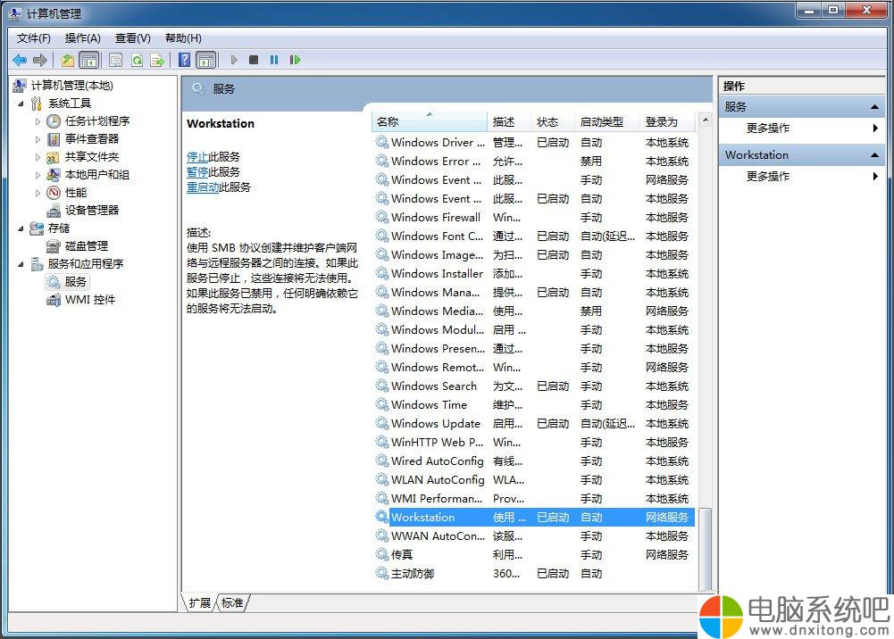
Task: Click the 停止 link to stop service
Action: coord(197,156)
